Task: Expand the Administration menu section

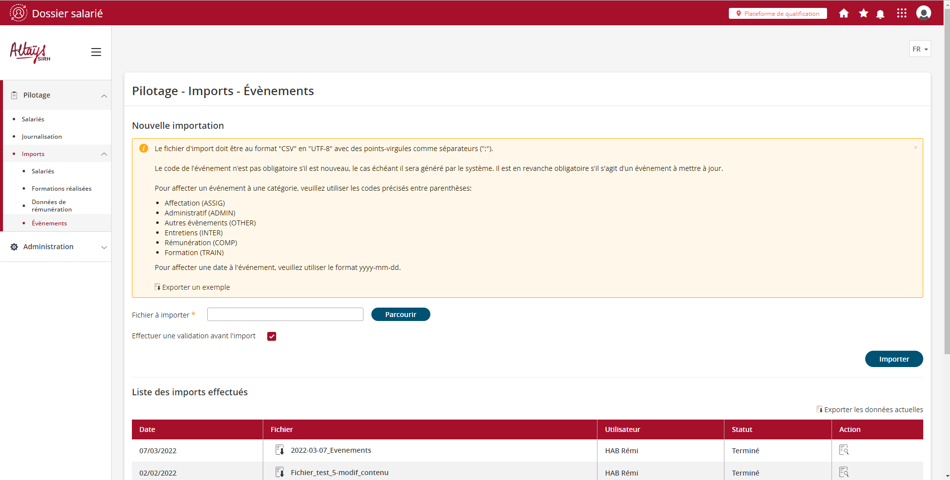Action: tap(104, 247)
